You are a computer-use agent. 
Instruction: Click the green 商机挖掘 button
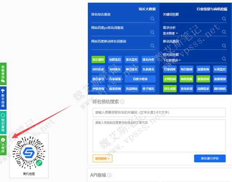coord(186,79)
